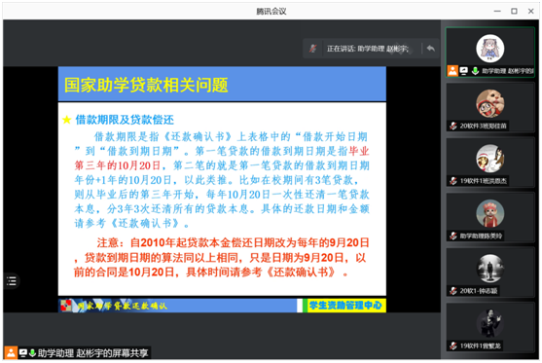The image size is (542, 363).
Task: Click the reply arrow in speaking bar
Action: (x=431, y=49)
